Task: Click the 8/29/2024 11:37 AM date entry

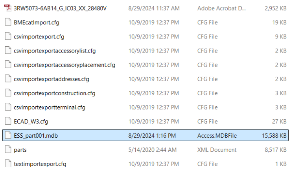Action: (x=154, y=8)
